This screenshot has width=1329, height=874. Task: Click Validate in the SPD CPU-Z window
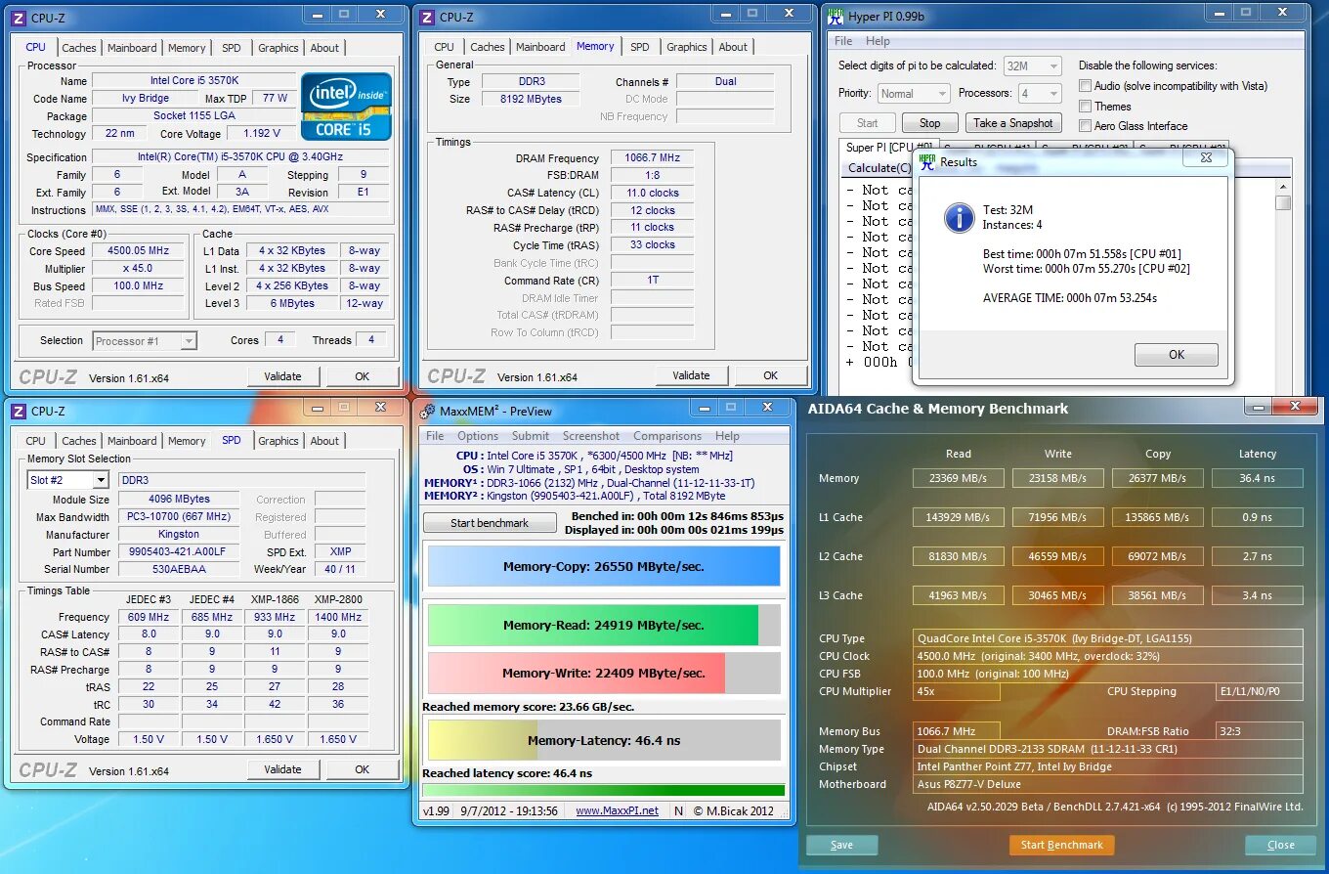[282, 769]
